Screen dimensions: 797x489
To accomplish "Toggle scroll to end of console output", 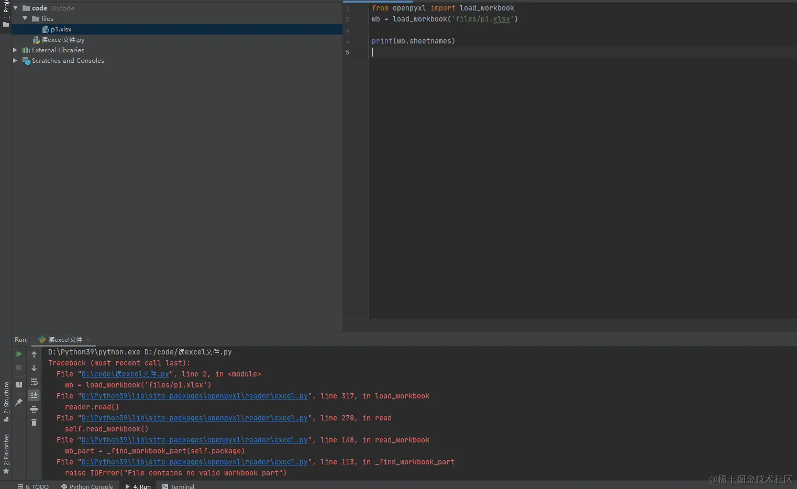I will (34, 395).
